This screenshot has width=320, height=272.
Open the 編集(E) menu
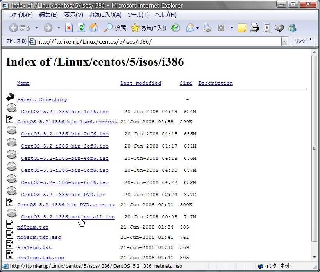pyautogui.click(x=48, y=15)
